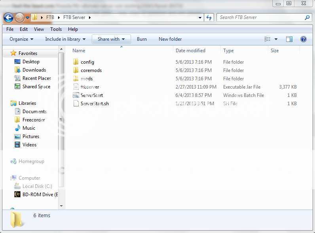Open the Help menu
315x233 pixels.
click(73, 29)
